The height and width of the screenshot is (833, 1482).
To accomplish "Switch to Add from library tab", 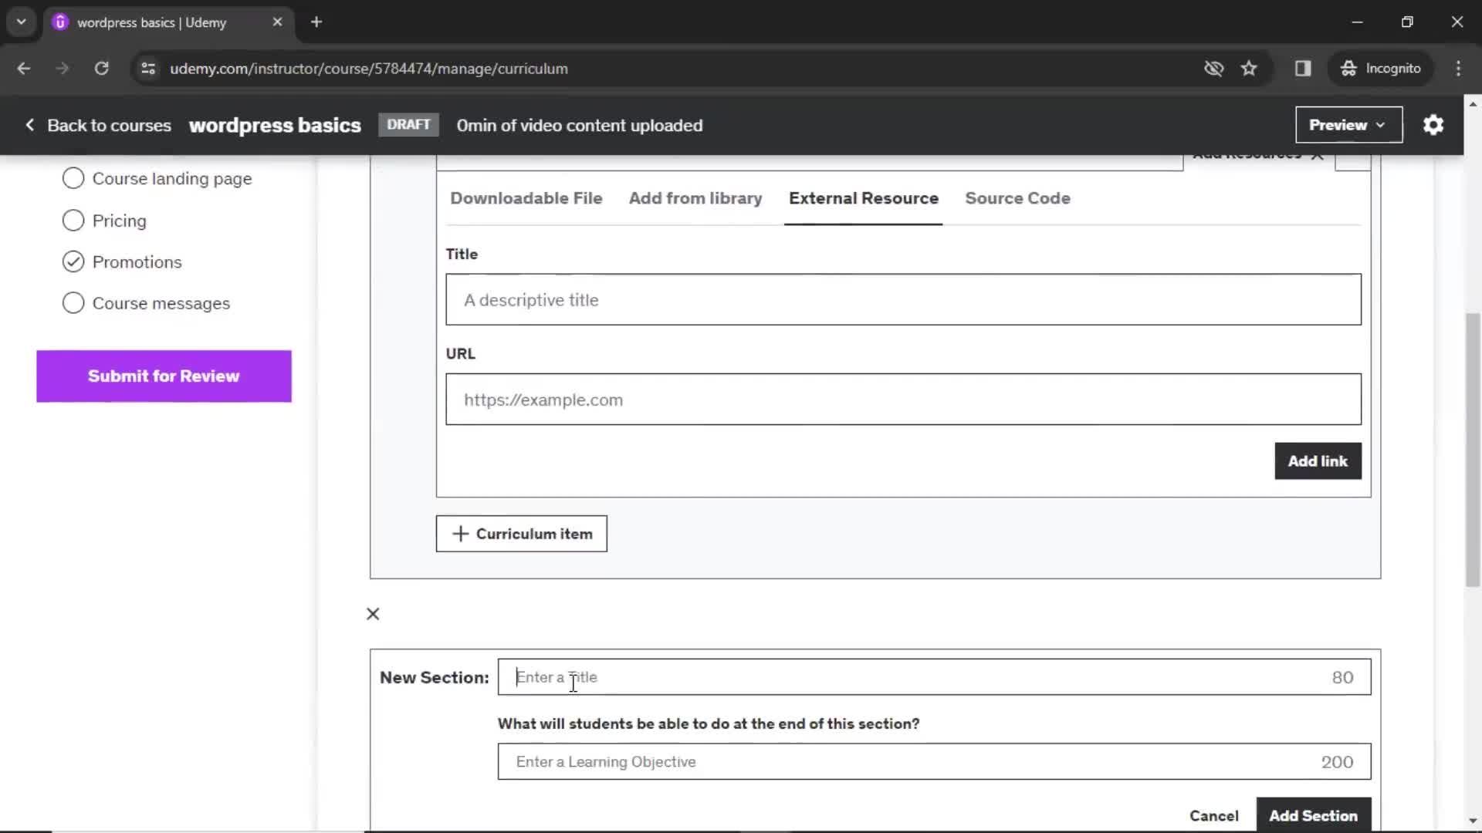I will [695, 197].
